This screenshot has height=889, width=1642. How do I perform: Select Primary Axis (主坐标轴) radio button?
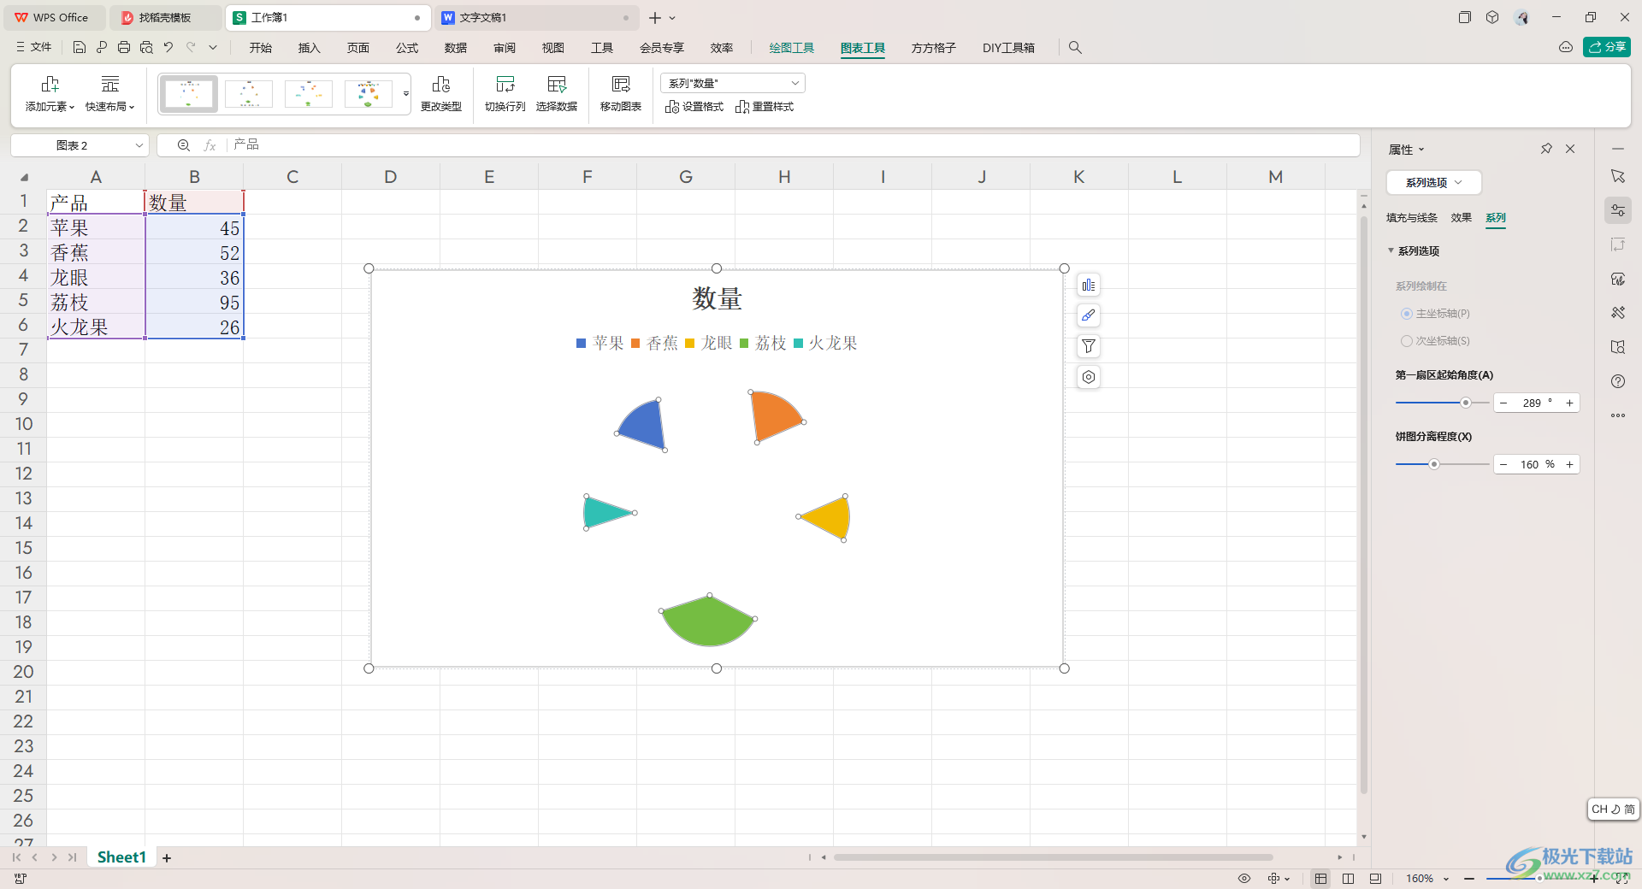point(1406,314)
